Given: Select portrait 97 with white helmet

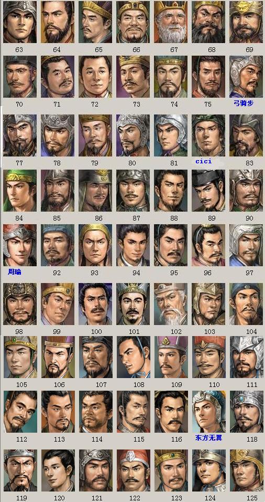Looking at the screenshot, I should tap(246, 245).
